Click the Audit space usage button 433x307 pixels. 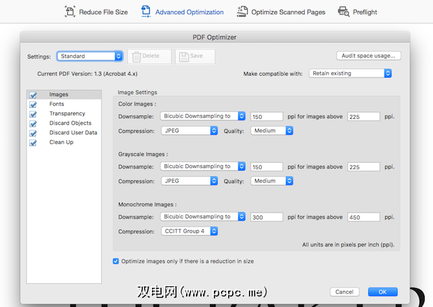click(x=366, y=56)
